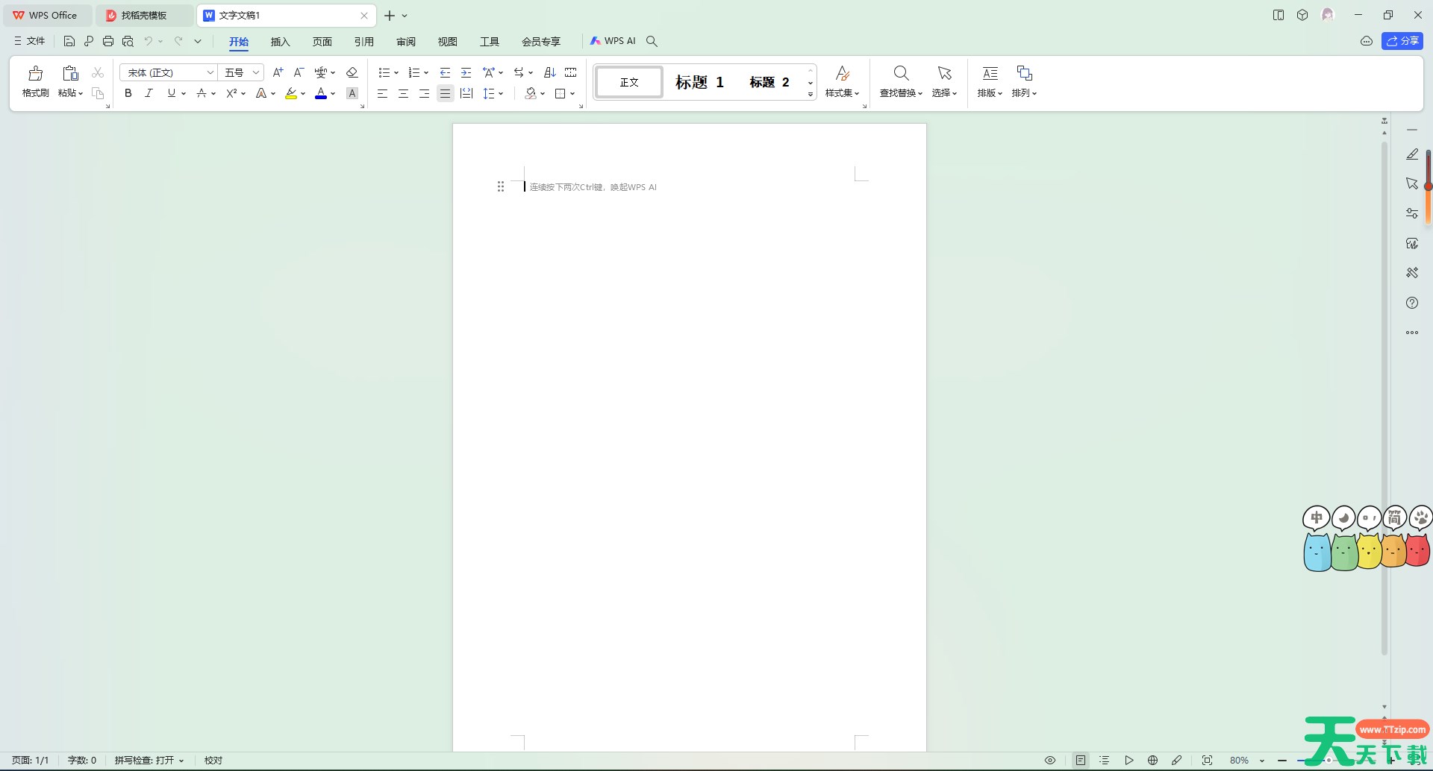Open the print icon in quick toolbar

point(108,41)
